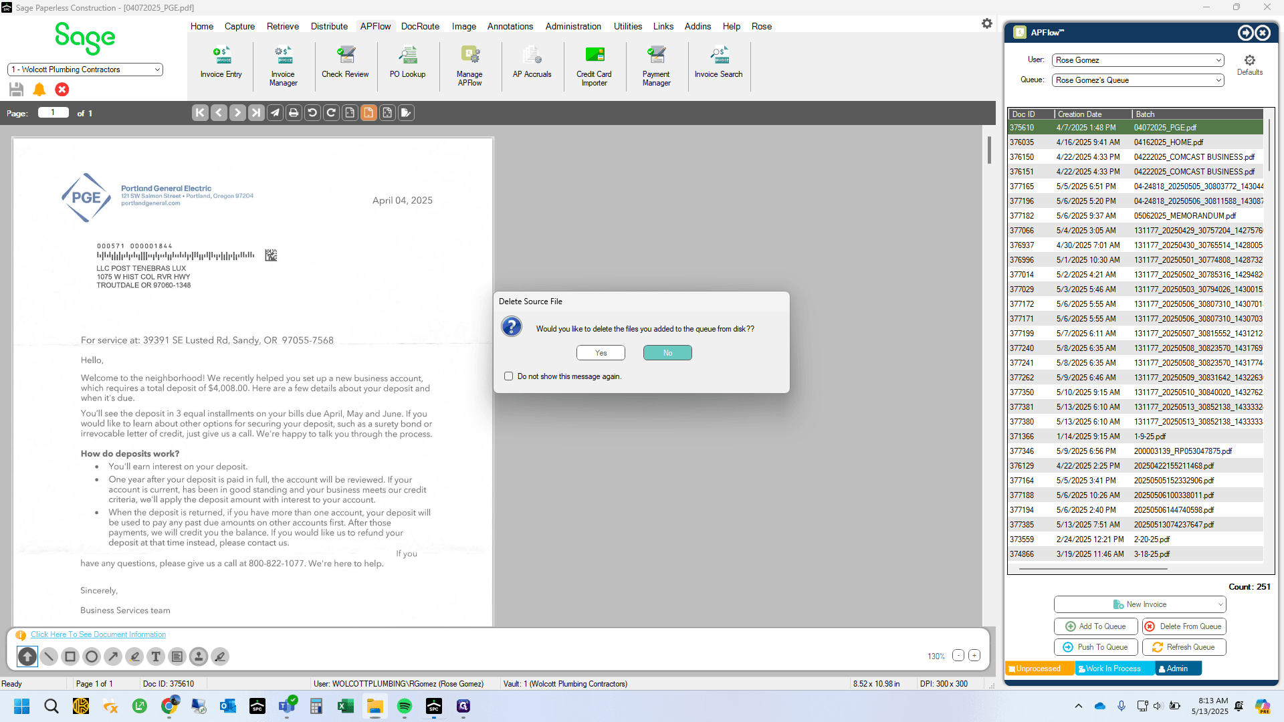Select the fit-whole-page view icon
Screen dimensions: 1284x722
coord(387,113)
